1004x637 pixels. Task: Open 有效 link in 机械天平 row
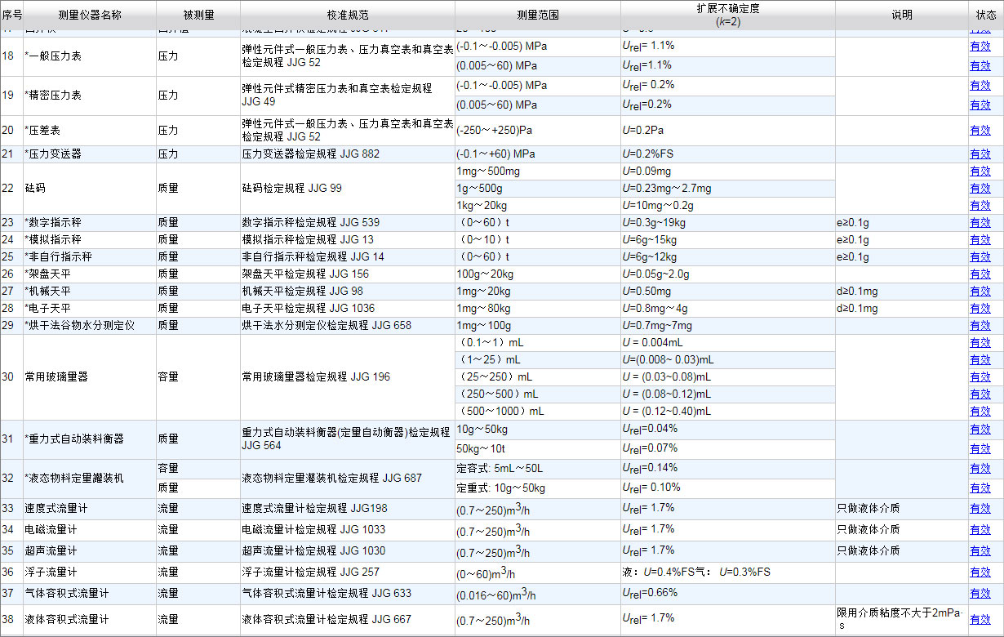(980, 292)
